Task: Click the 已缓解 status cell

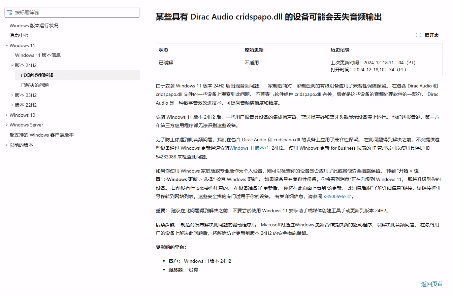Action: pos(166,63)
